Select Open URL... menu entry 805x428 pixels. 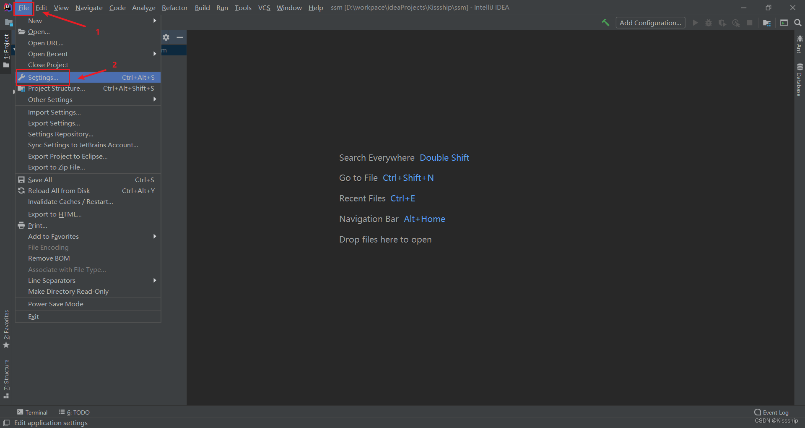coord(88,43)
